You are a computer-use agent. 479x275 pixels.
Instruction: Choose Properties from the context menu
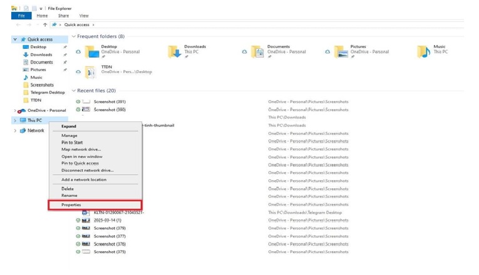(x=71, y=205)
